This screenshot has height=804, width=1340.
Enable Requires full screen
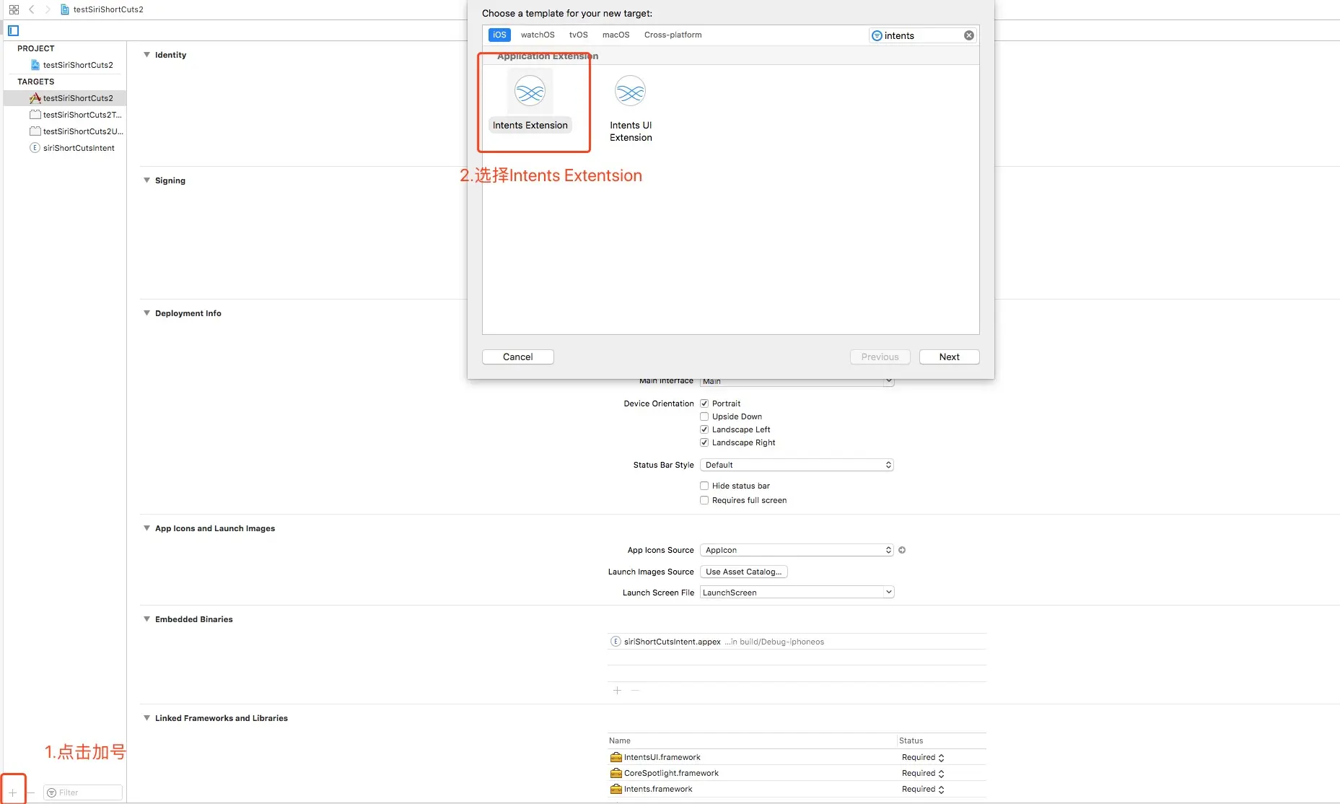click(704, 500)
